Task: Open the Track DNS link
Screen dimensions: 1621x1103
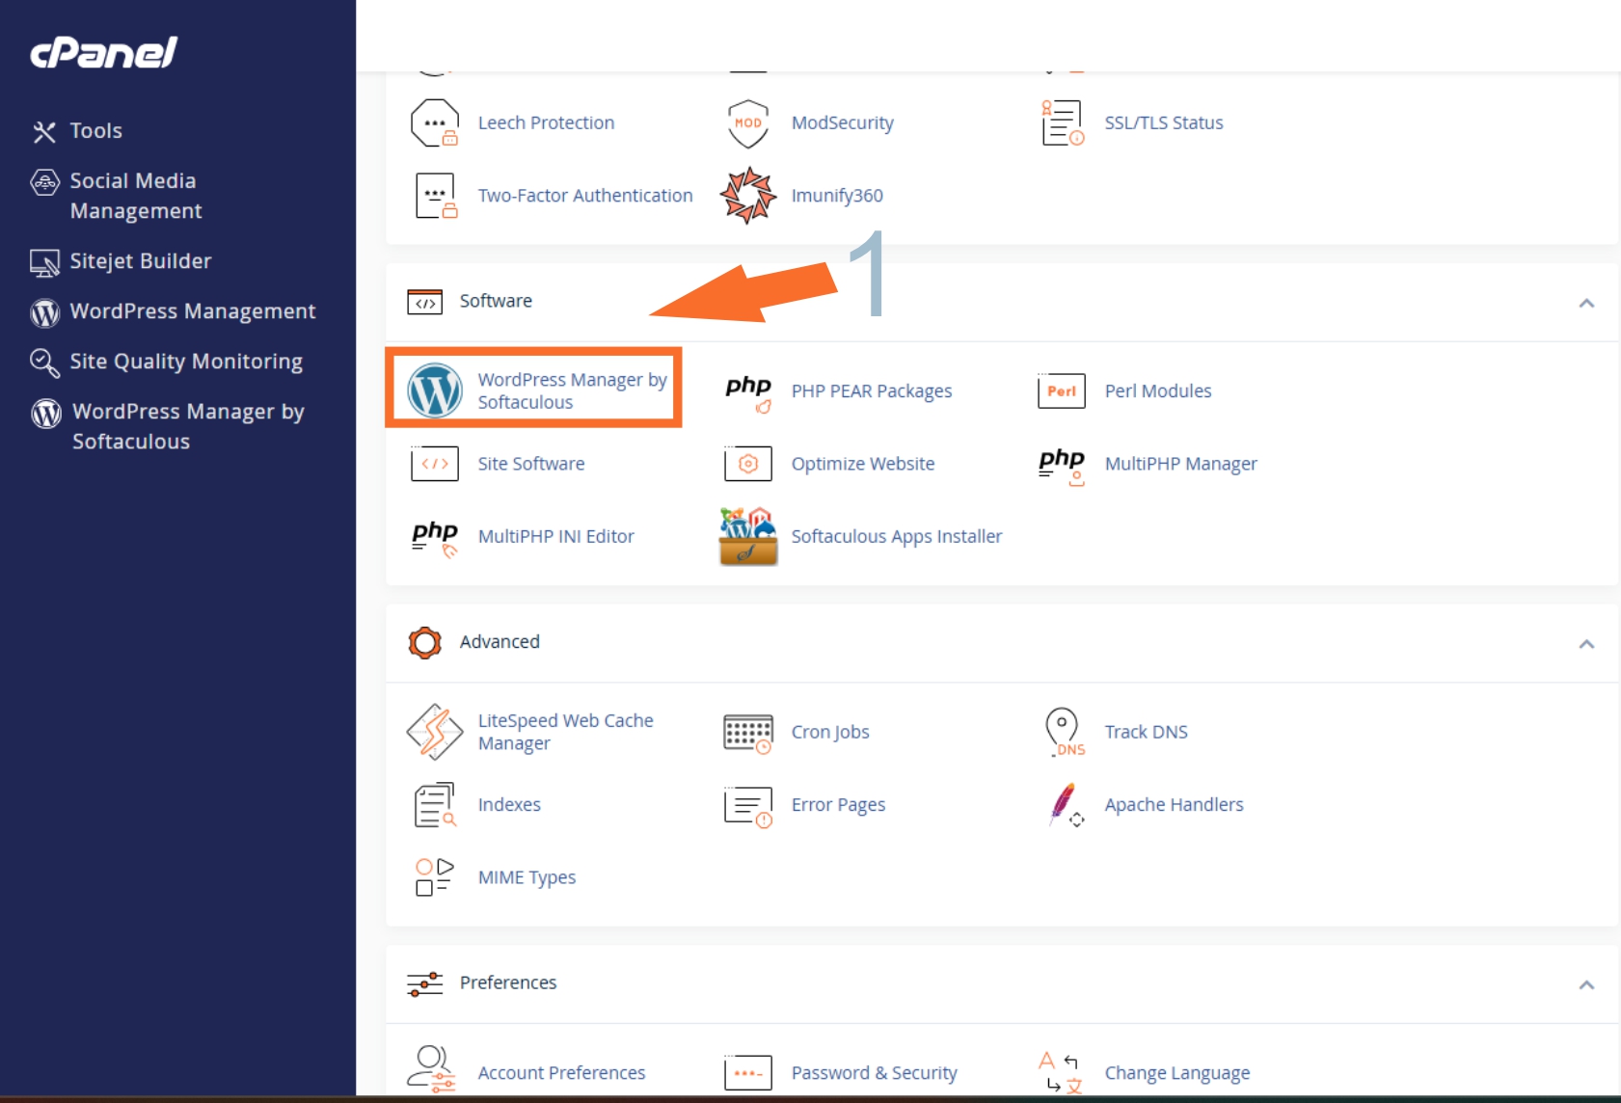Action: click(x=1147, y=732)
